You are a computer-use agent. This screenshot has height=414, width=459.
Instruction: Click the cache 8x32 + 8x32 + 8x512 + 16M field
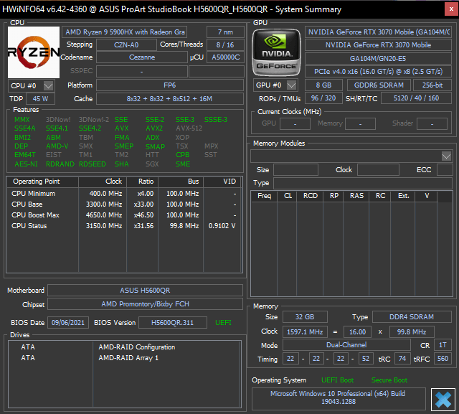[x=170, y=99]
